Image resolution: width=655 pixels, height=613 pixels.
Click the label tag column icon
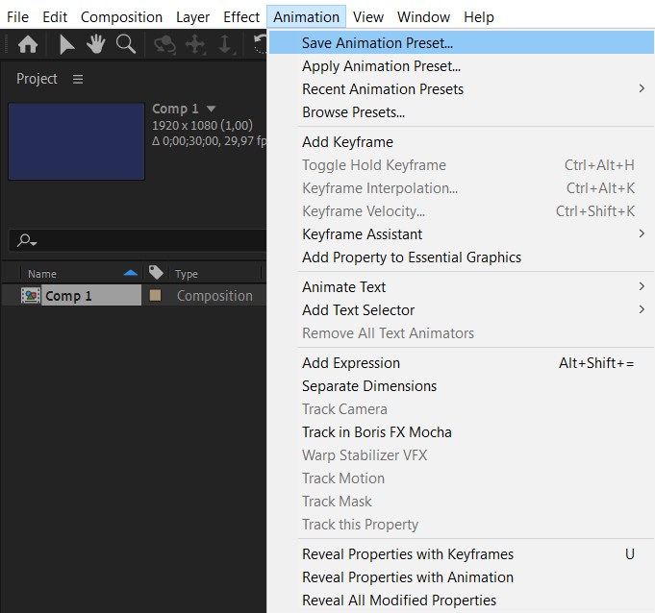(156, 273)
